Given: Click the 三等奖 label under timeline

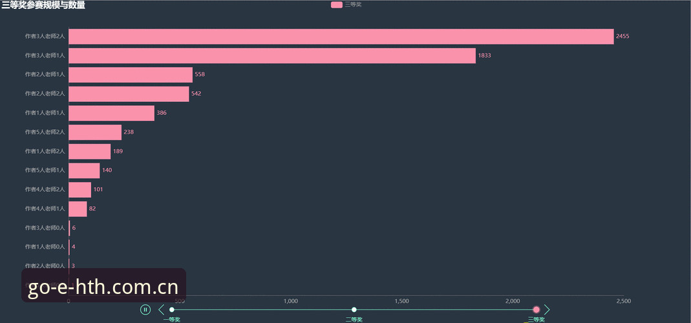Looking at the screenshot, I should pyautogui.click(x=537, y=320).
